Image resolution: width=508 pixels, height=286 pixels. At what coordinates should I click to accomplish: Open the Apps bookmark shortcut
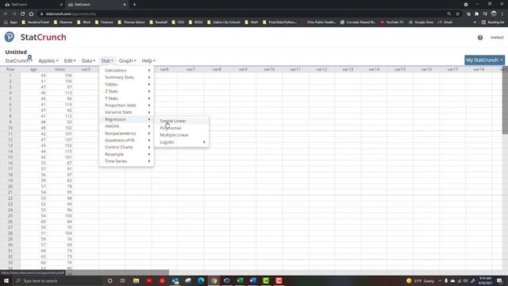(x=10, y=22)
